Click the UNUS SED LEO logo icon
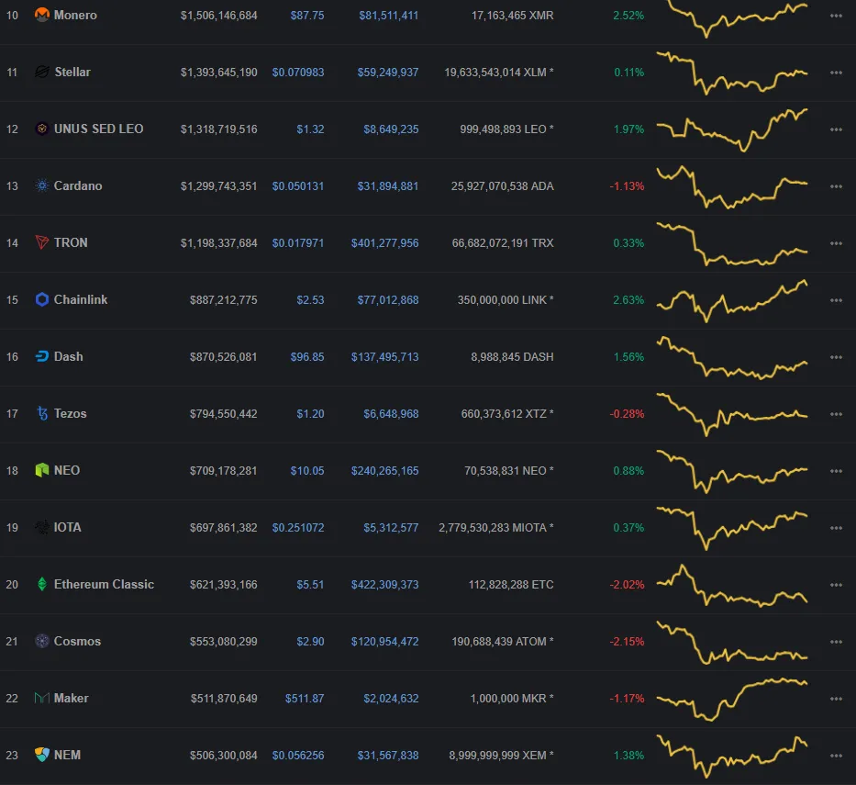The height and width of the screenshot is (785, 856). [x=42, y=129]
